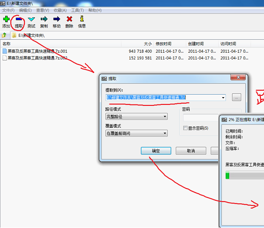Click 压缩率 label in progress window
This screenshot has height=228, width=264.
[x=232, y=149]
